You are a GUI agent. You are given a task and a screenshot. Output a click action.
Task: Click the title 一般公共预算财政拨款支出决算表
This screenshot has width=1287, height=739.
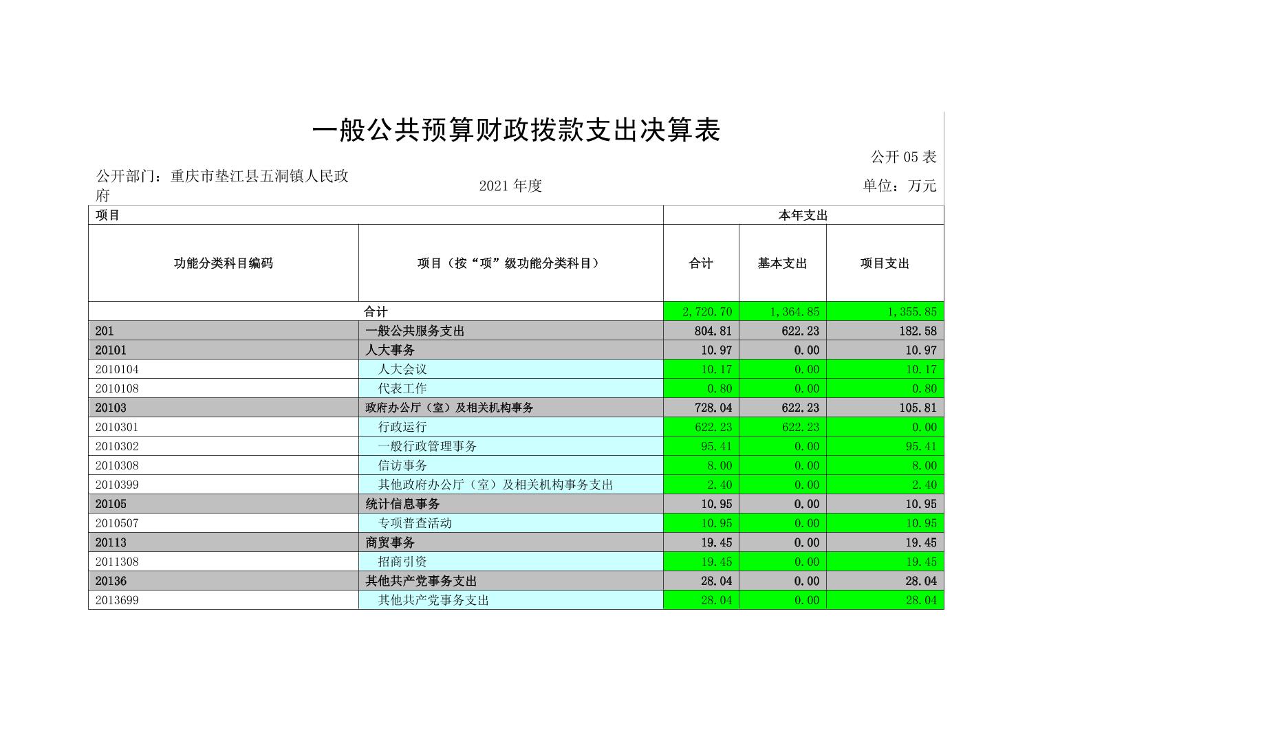pyautogui.click(x=516, y=131)
